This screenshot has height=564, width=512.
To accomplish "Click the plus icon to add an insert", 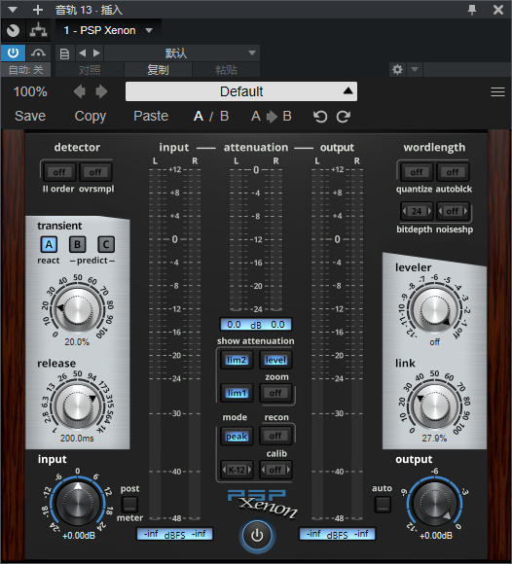I will coord(38,10).
